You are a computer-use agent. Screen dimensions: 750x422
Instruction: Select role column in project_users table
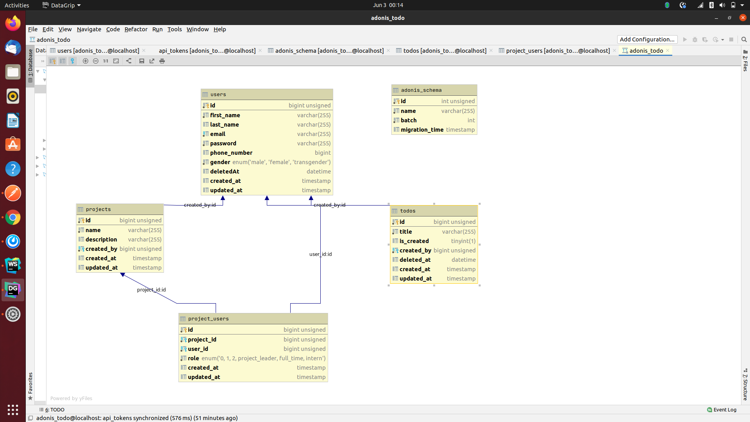pos(253,358)
